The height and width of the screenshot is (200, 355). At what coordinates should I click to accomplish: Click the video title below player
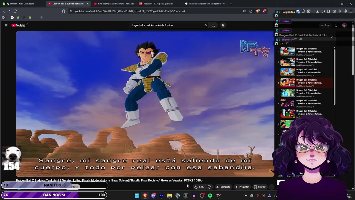(109, 181)
